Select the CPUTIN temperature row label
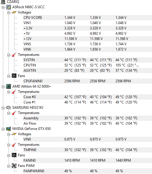Viewport: 152px width, 174px height. [30, 65]
